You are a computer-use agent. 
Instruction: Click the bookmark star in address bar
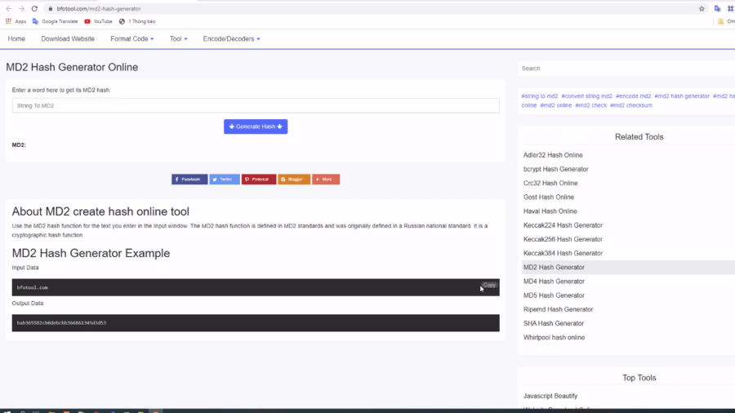702,8
